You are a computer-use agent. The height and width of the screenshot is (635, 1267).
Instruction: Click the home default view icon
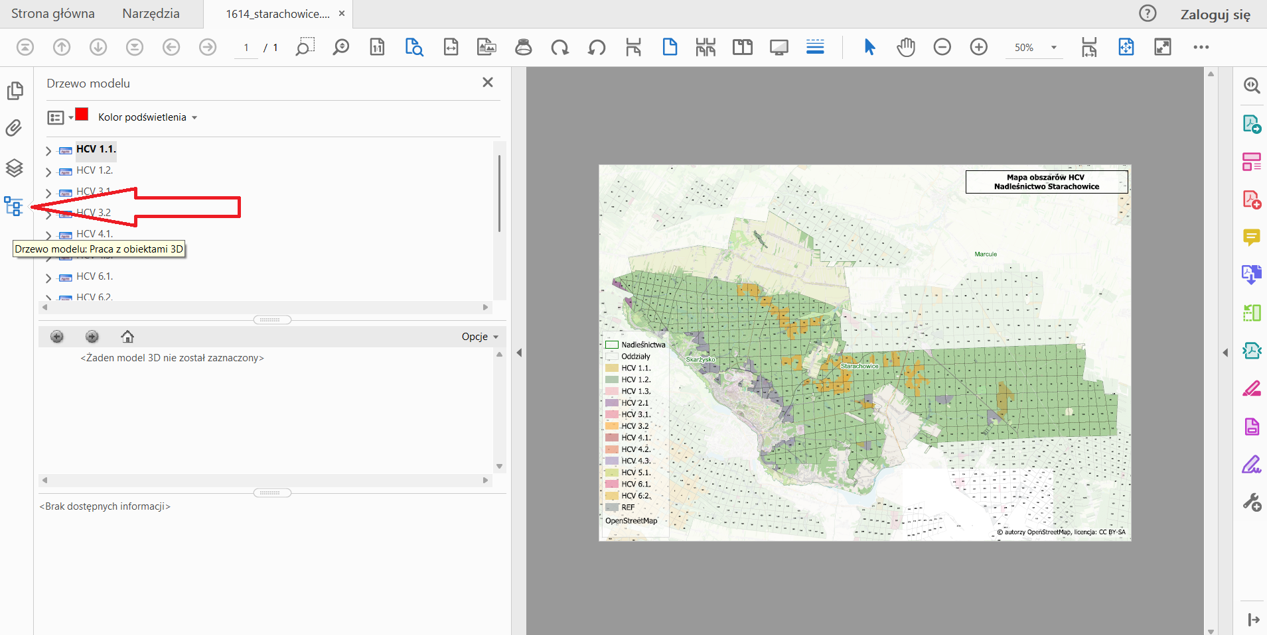127,337
